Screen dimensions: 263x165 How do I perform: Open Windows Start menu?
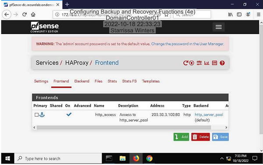(x=7, y=158)
